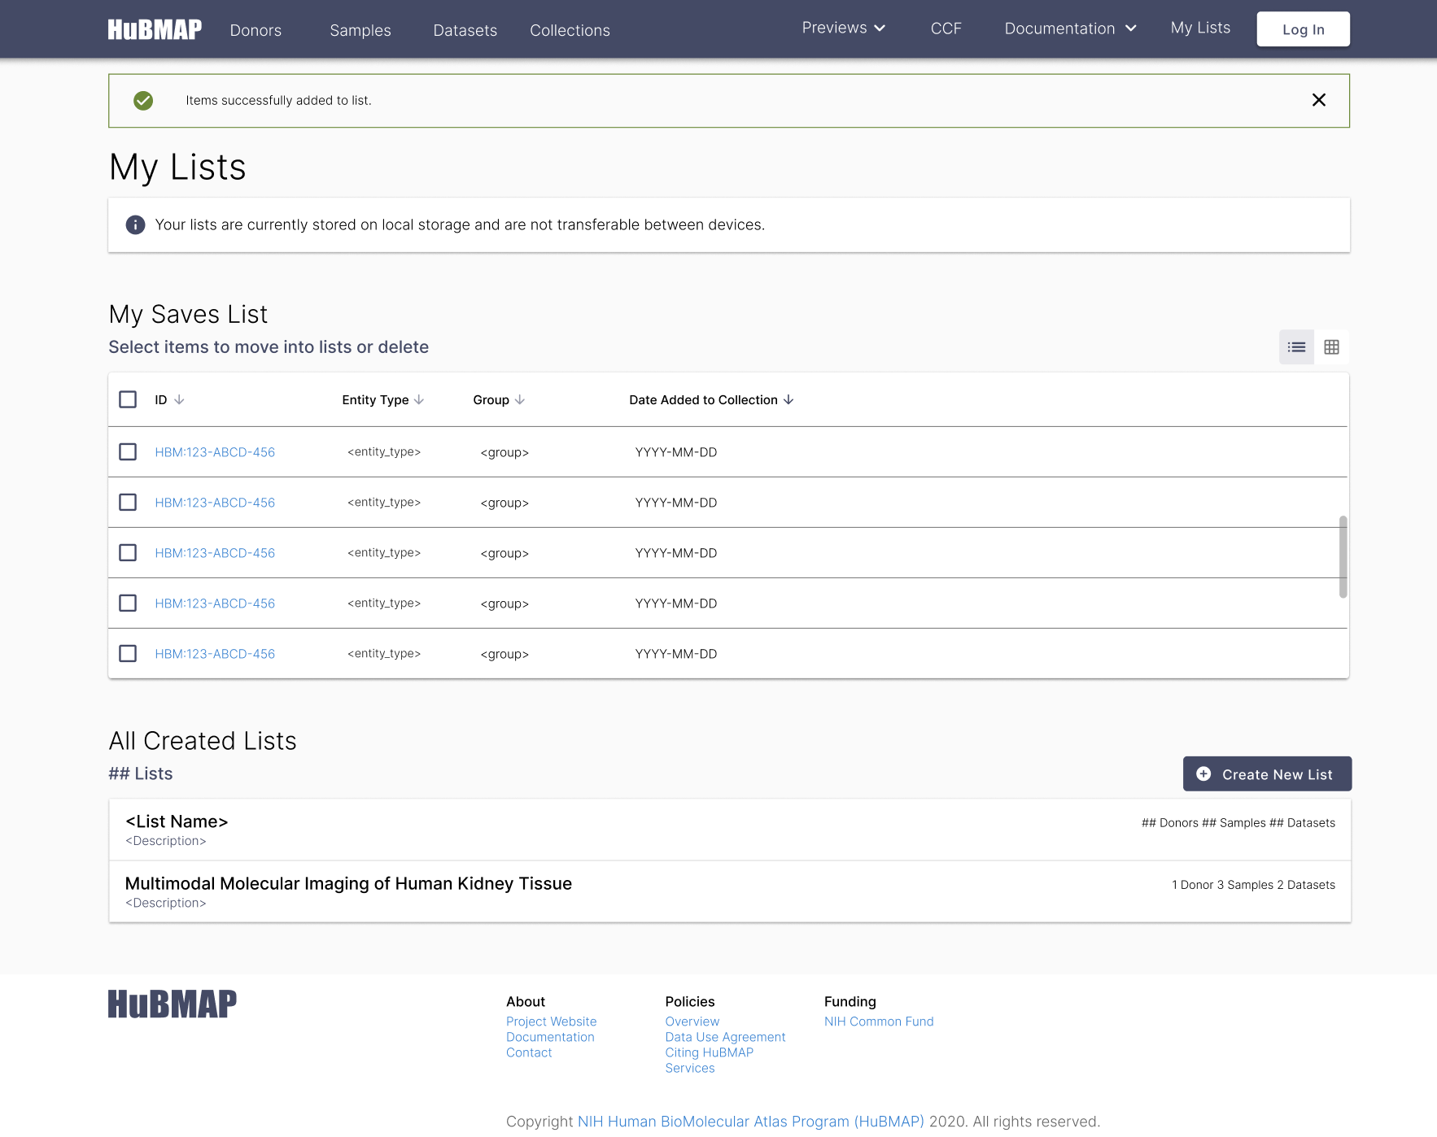Click the plus icon on Create New List
The width and height of the screenshot is (1437, 1137).
point(1204,773)
